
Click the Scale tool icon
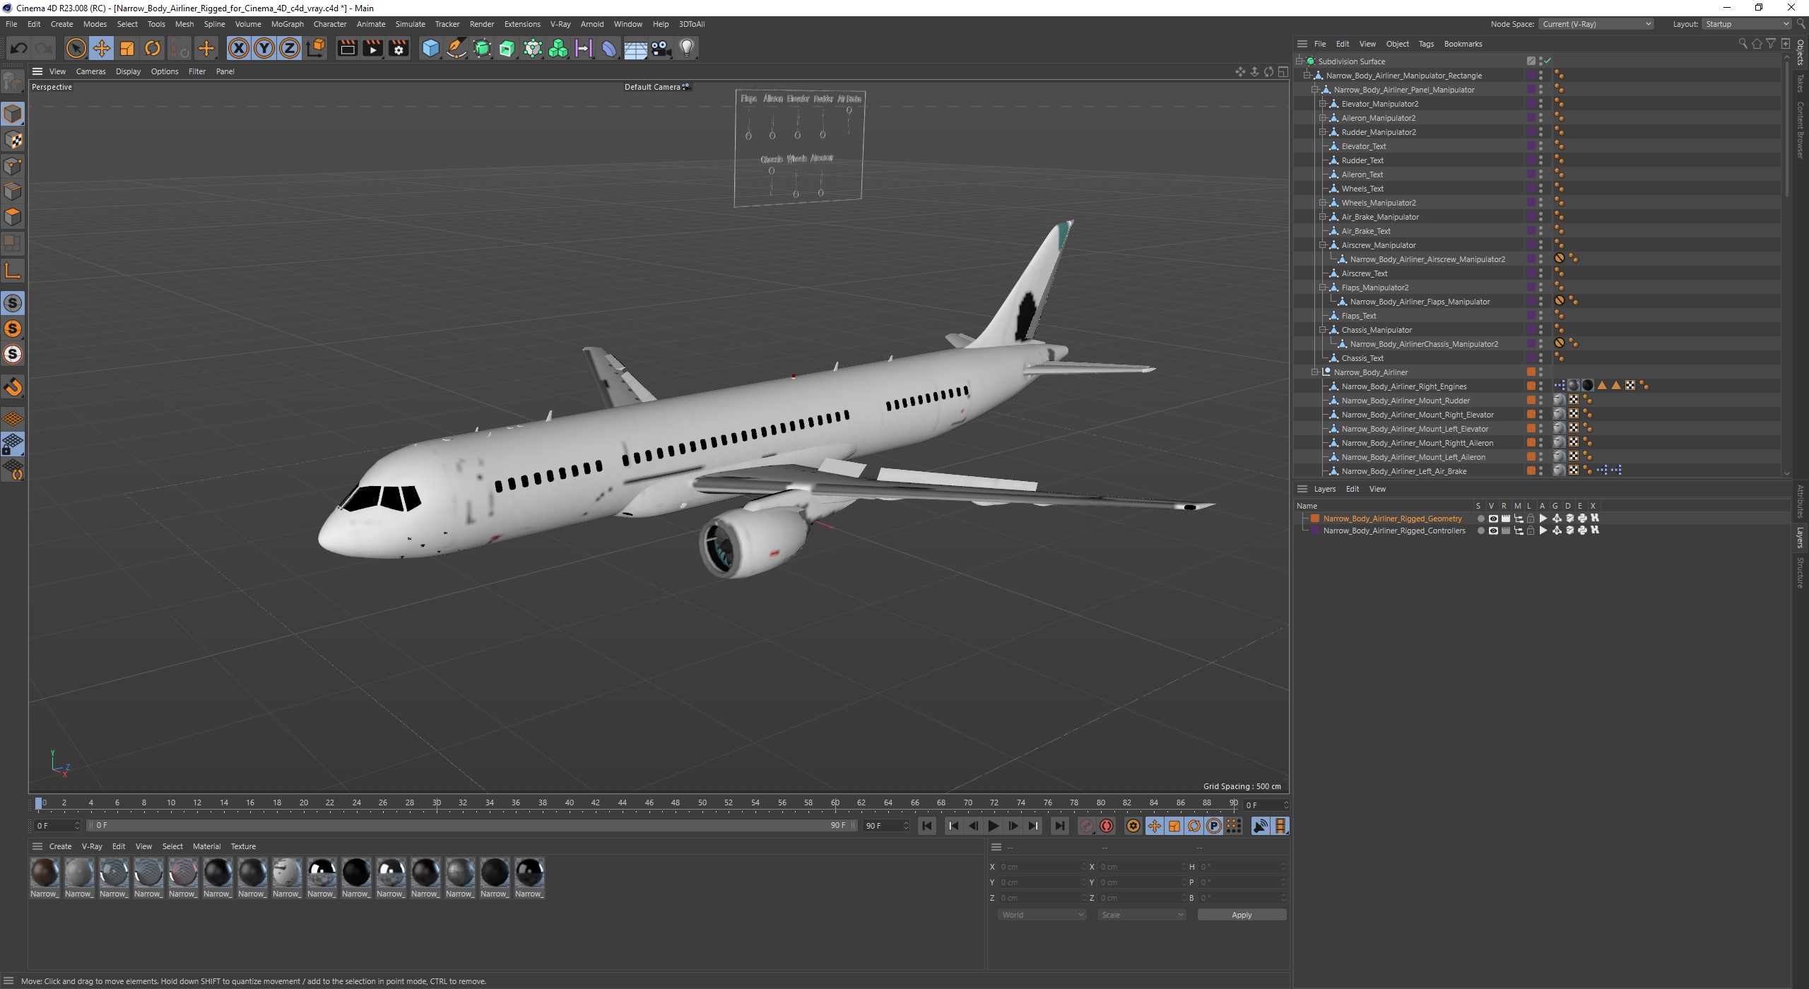point(126,47)
